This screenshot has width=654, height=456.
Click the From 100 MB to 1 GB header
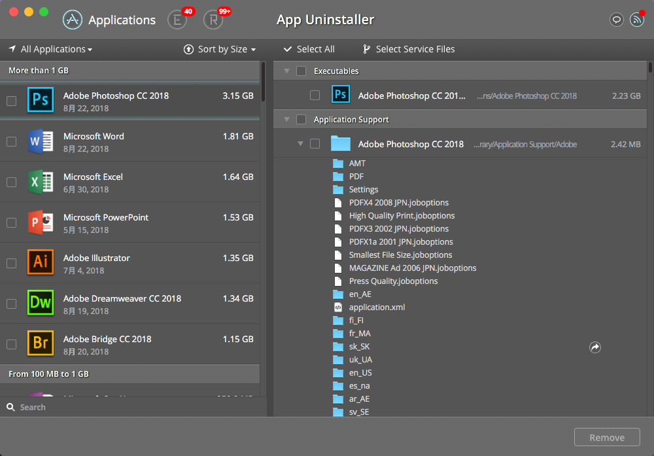coord(129,374)
